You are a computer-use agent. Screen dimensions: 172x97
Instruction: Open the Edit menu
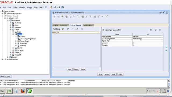click(4, 7)
